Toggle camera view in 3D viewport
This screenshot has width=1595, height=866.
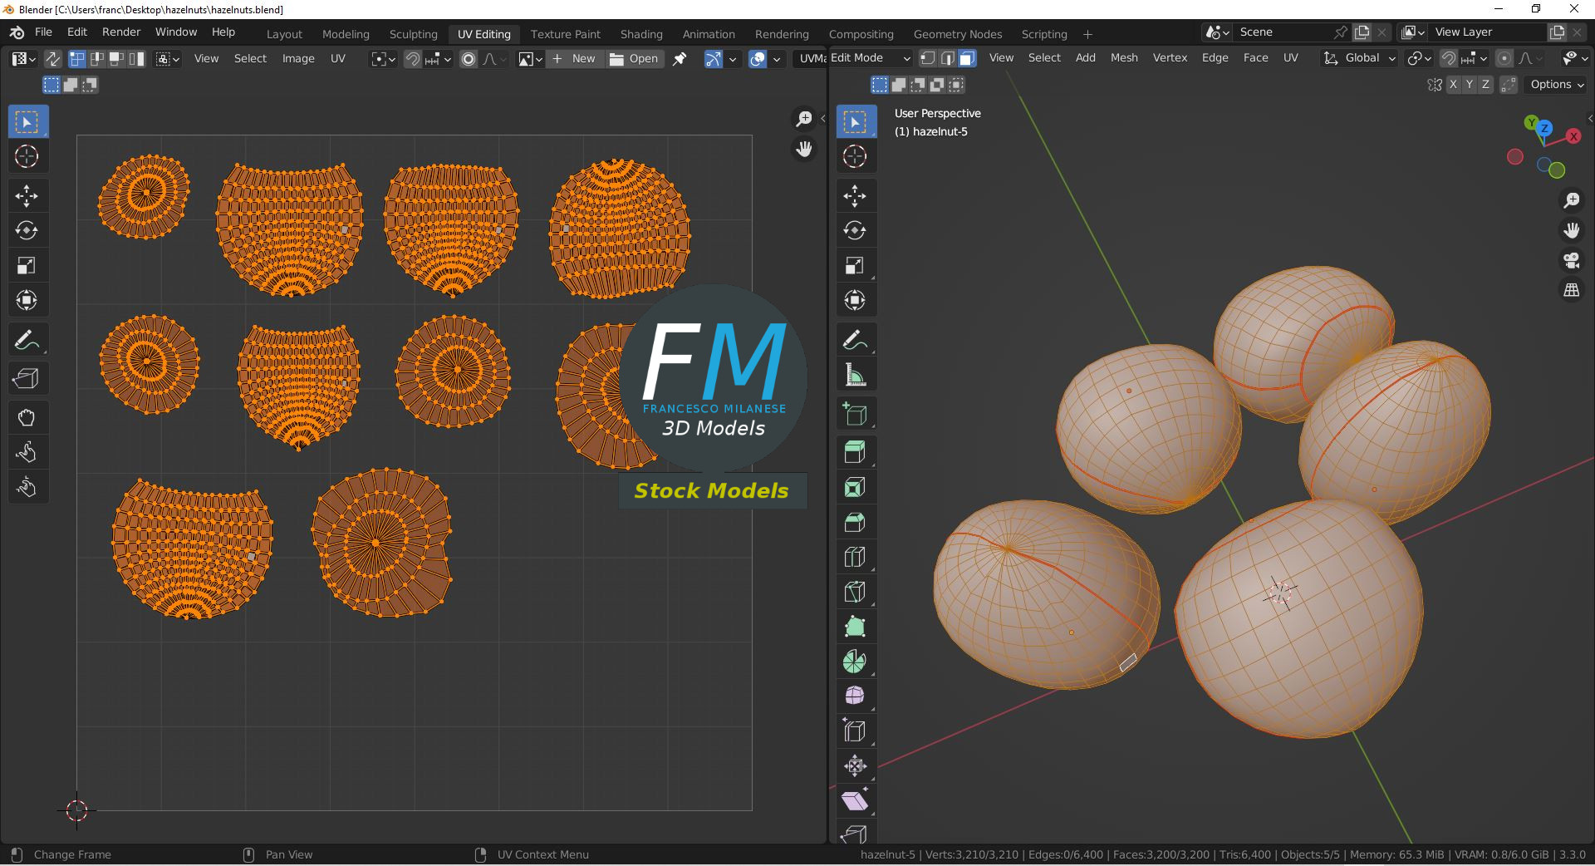tap(1571, 260)
